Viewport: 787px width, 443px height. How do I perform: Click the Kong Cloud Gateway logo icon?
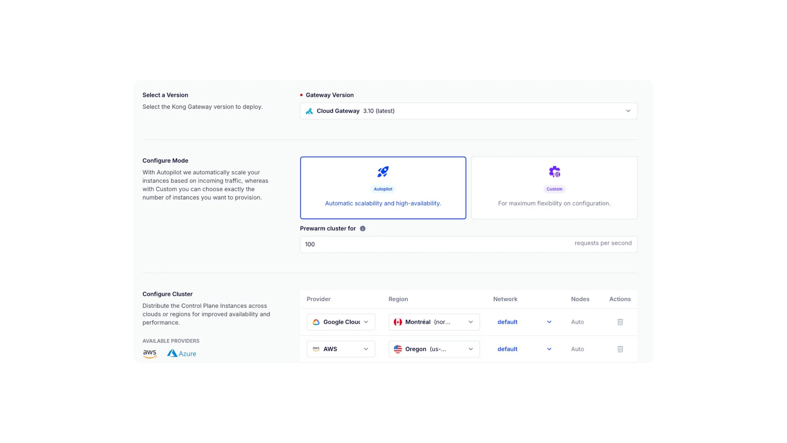click(x=309, y=111)
